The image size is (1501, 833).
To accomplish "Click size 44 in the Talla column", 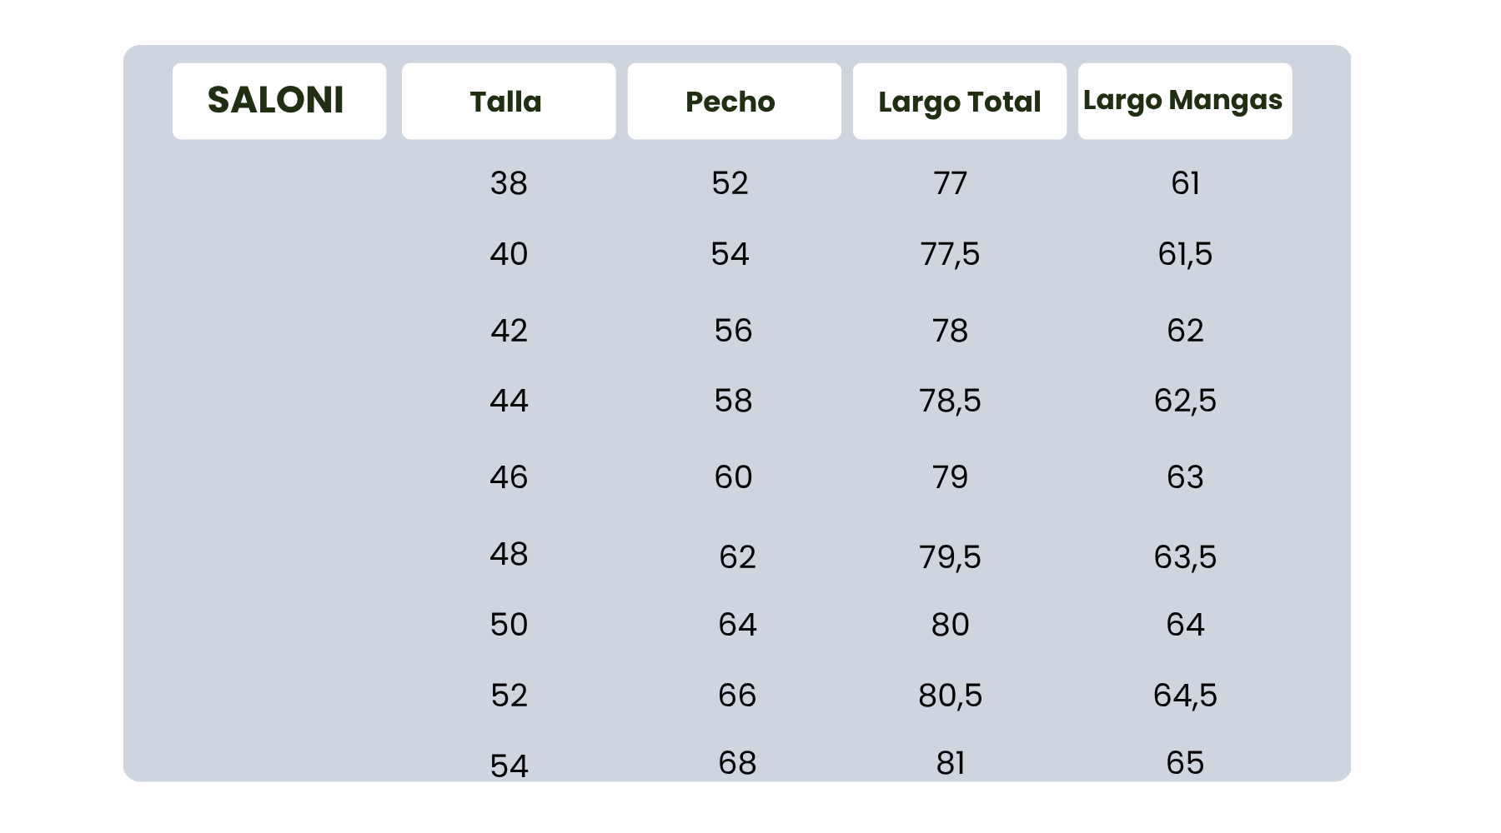I will (x=509, y=402).
